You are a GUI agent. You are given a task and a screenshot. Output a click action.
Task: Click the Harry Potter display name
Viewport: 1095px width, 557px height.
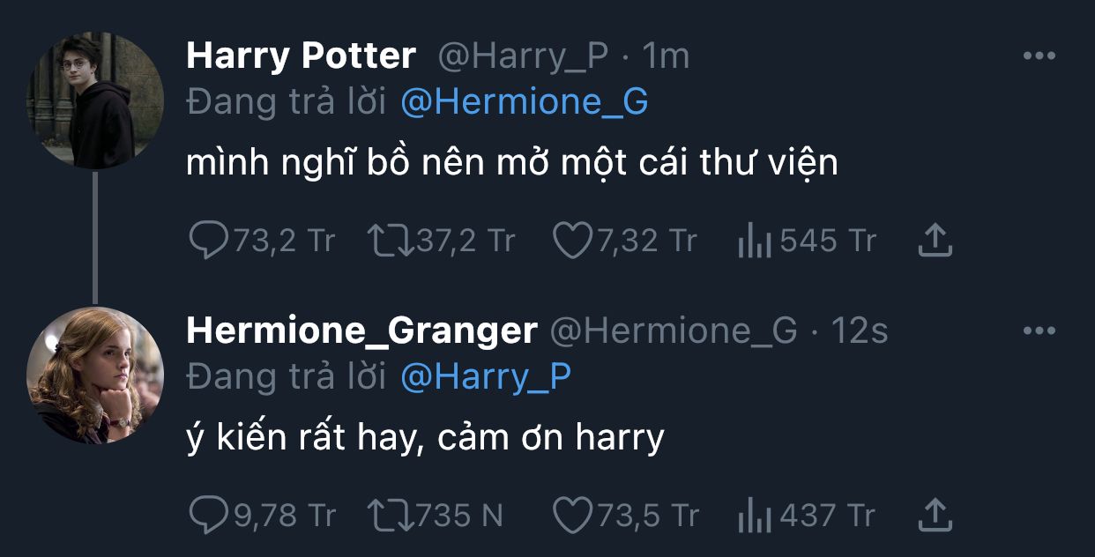coord(301,56)
